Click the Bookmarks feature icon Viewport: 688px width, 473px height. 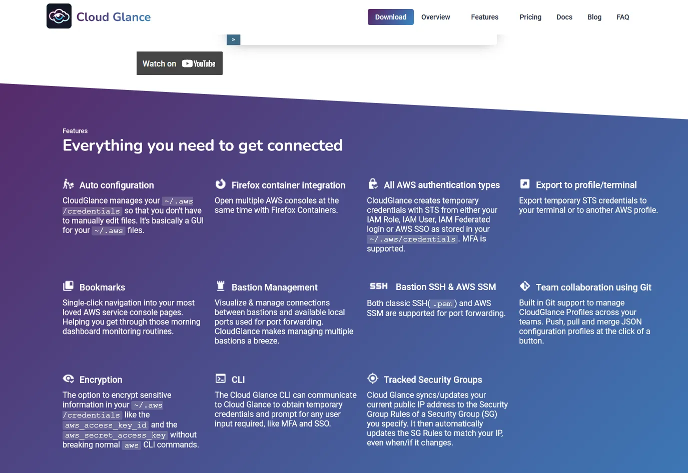(x=69, y=286)
